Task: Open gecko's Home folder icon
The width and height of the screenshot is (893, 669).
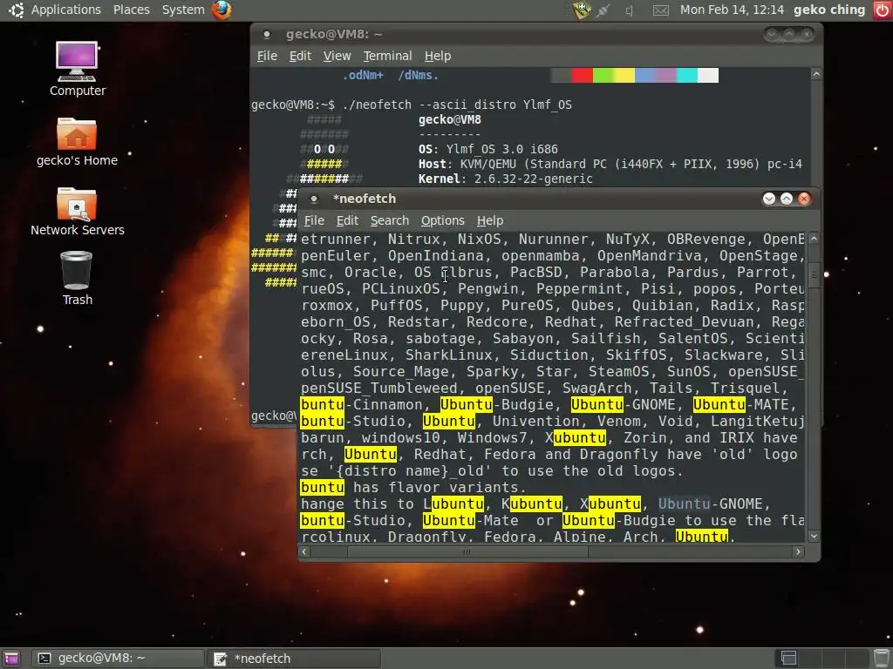Action: tap(77, 142)
